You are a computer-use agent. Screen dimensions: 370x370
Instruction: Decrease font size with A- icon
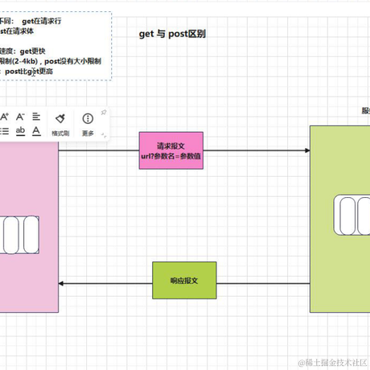pos(20,117)
